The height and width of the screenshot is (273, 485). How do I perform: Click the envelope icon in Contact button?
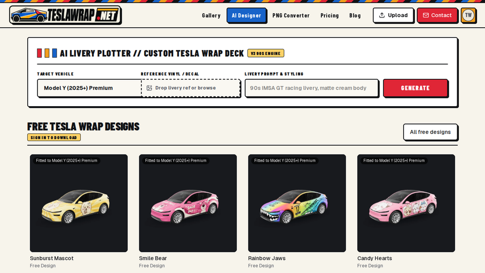coord(426,15)
